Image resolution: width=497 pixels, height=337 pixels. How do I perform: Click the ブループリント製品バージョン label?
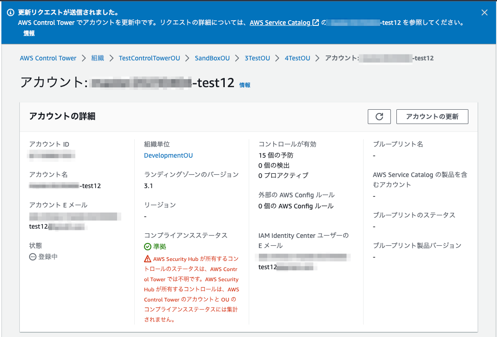click(x=417, y=245)
